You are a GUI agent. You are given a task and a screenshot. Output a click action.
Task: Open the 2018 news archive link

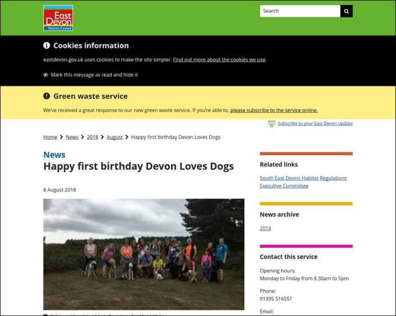265,229
